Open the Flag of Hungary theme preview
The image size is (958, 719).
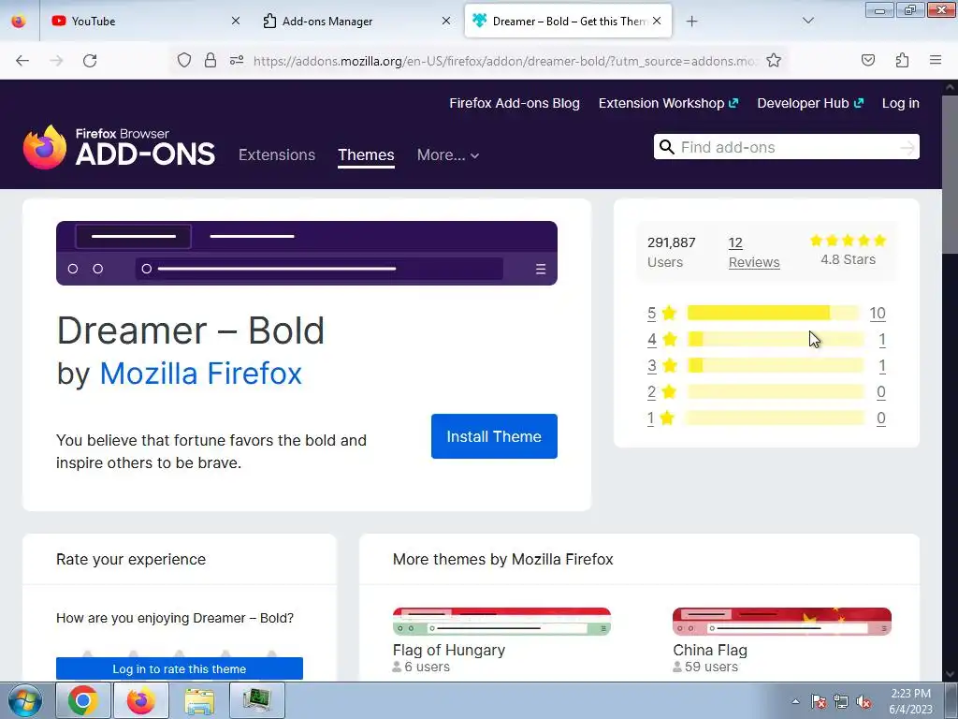(501, 622)
